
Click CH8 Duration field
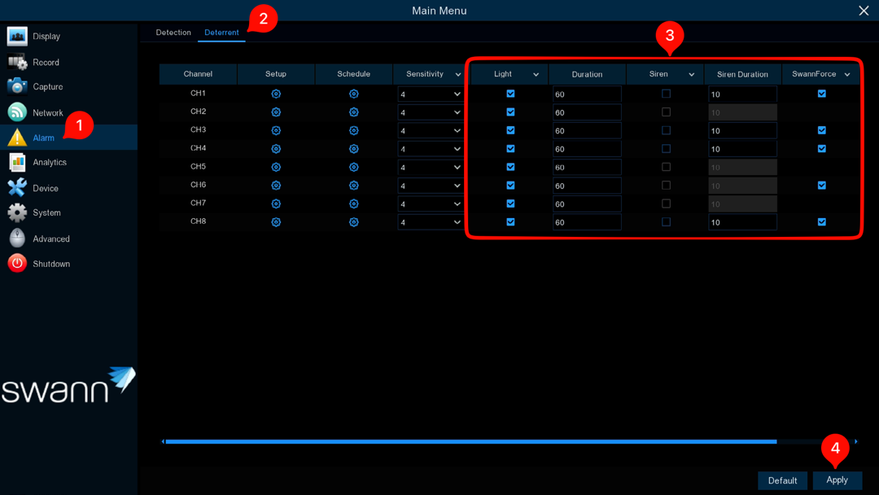tap(587, 222)
